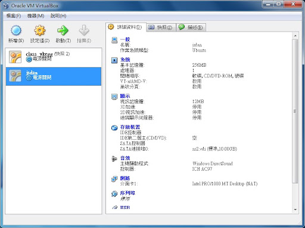Viewport: 305px width, 228px height.
Task: Click the New (新增) machine toolbar icon
Action: click(16, 30)
